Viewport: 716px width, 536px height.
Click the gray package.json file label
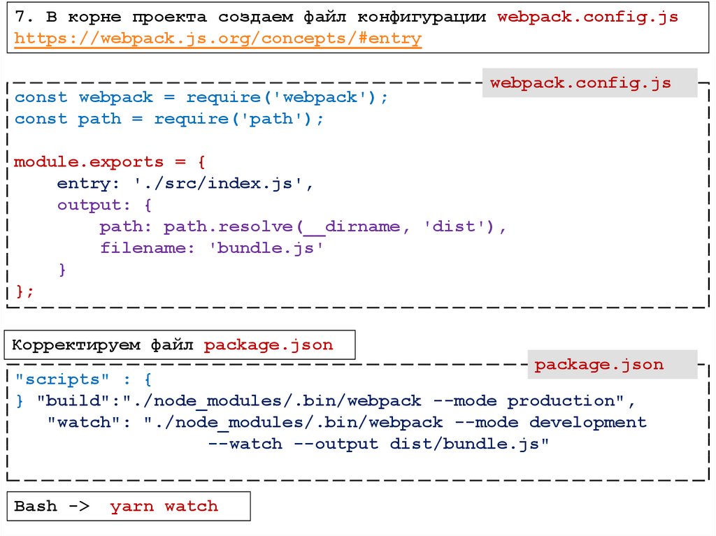tap(599, 364)
